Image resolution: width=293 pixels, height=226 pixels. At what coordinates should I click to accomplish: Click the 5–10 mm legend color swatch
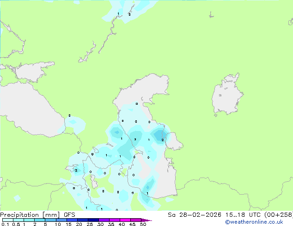pos(50,220)
